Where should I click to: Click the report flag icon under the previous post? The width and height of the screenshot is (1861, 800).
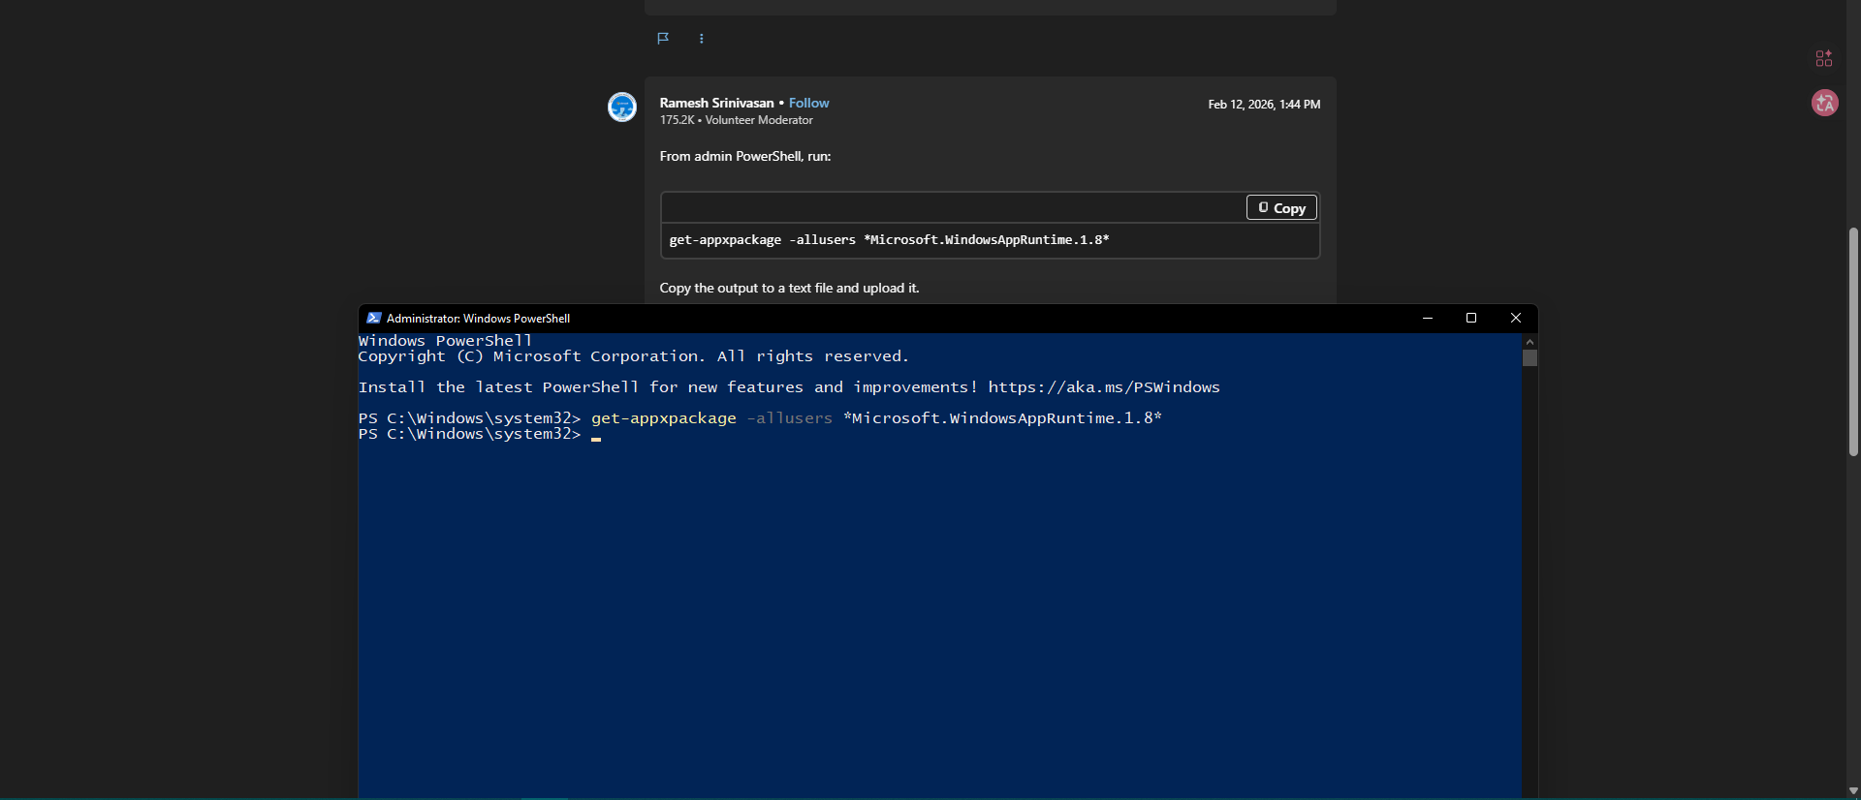(x=663, y=39)
